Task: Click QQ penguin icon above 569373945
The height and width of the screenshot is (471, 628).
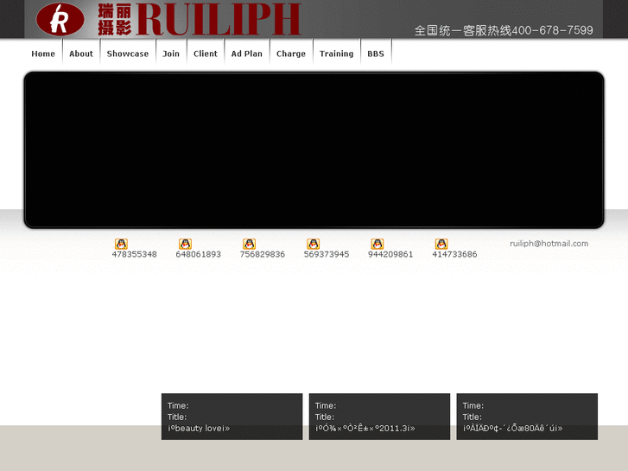Action: [314, 244]
